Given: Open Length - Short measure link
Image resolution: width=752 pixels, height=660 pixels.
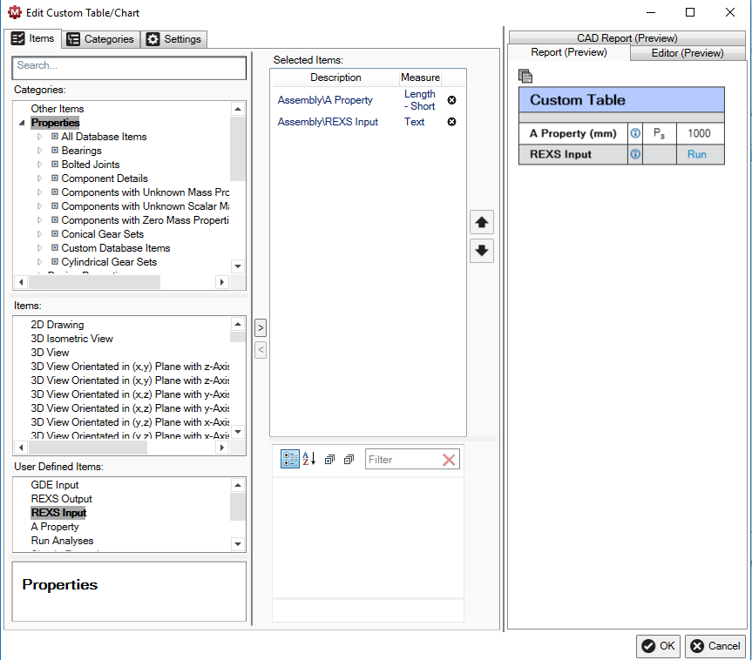Looking at the screenshot, I should [x=420, y=100].
